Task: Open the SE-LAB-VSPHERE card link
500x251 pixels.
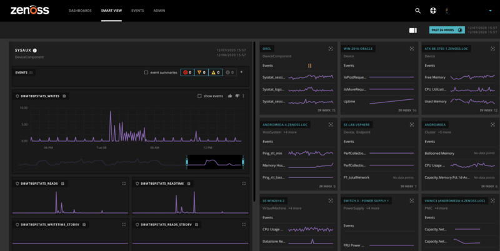Action: 356,125
